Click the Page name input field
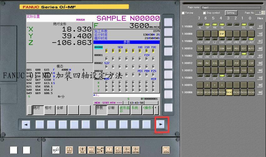 (x=231, y=8)
